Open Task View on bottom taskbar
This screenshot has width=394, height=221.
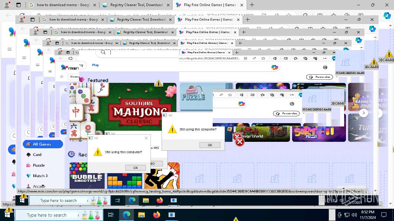[x=111, y=215]
